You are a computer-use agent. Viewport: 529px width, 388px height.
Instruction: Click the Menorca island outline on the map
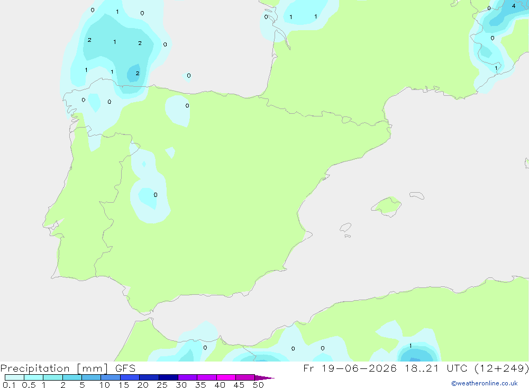coord(417,195)
